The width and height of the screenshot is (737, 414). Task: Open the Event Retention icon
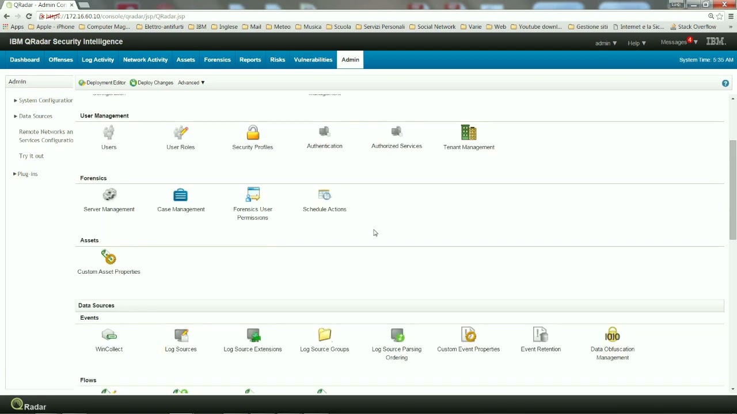pyautogui.click(x=541, y=335)
